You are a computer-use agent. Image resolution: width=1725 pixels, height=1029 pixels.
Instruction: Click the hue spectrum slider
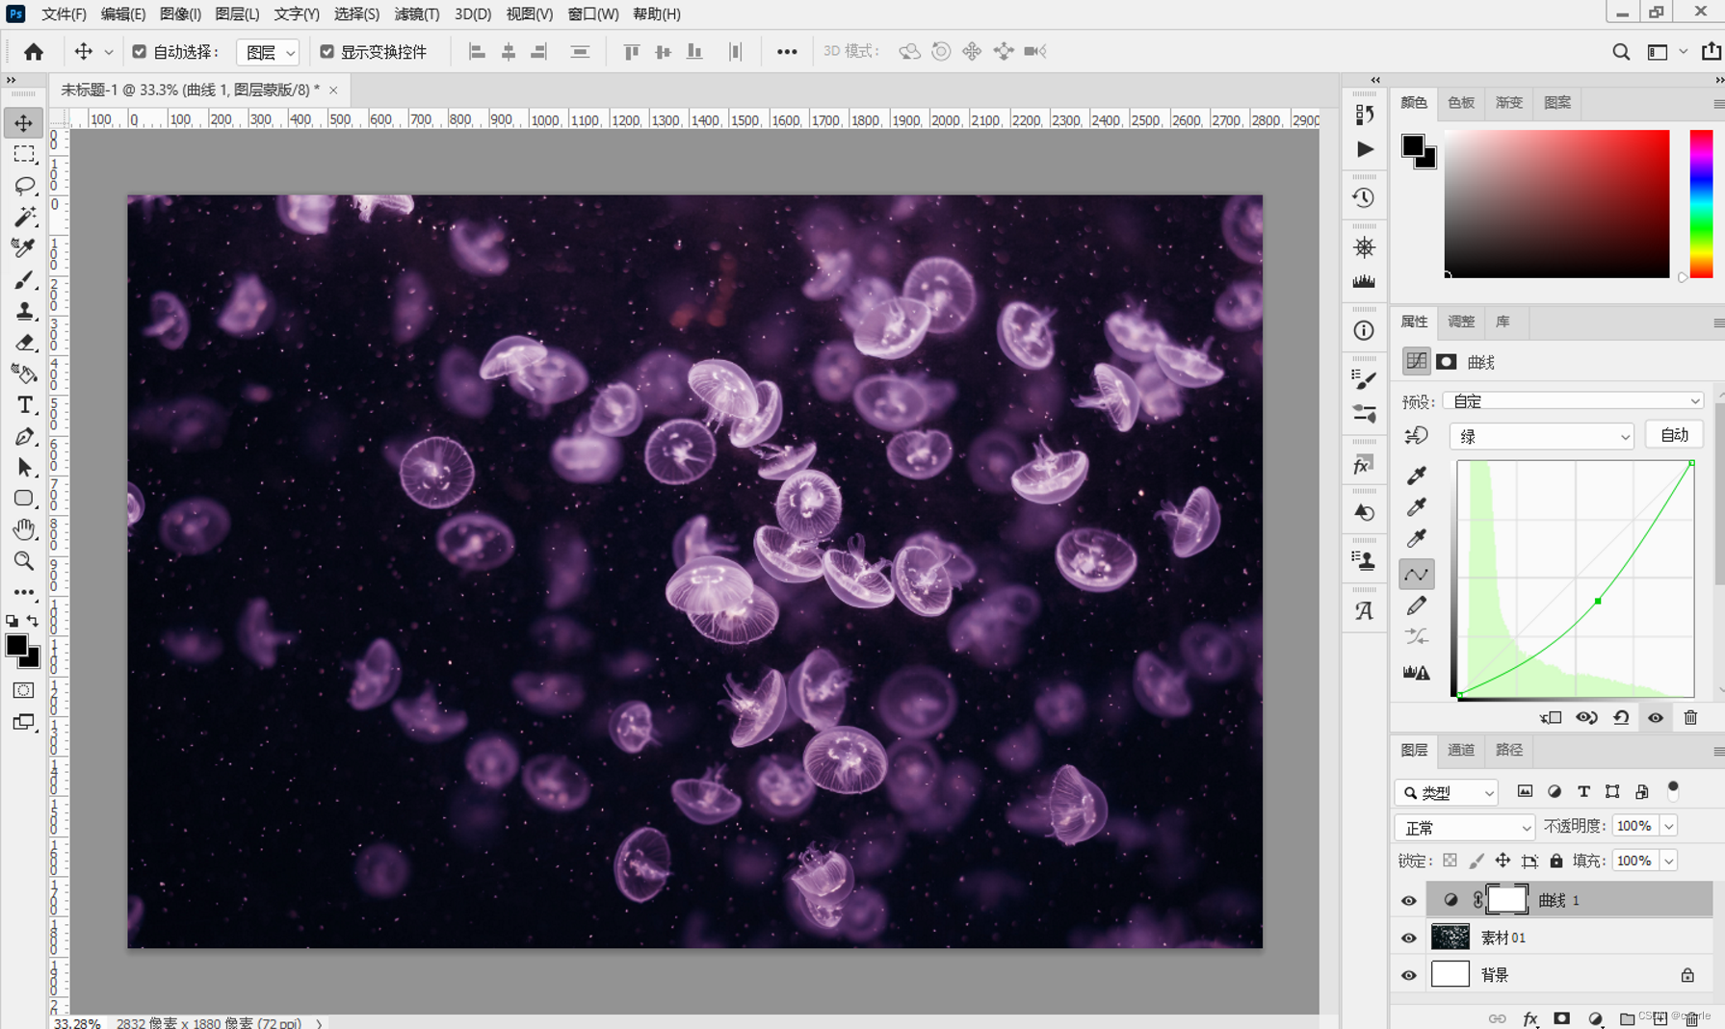click(x=1701, y=204)
